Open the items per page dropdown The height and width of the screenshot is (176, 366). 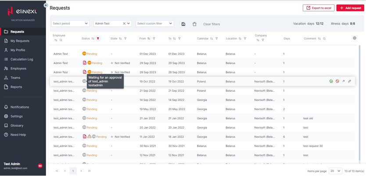tap(335, 171)
